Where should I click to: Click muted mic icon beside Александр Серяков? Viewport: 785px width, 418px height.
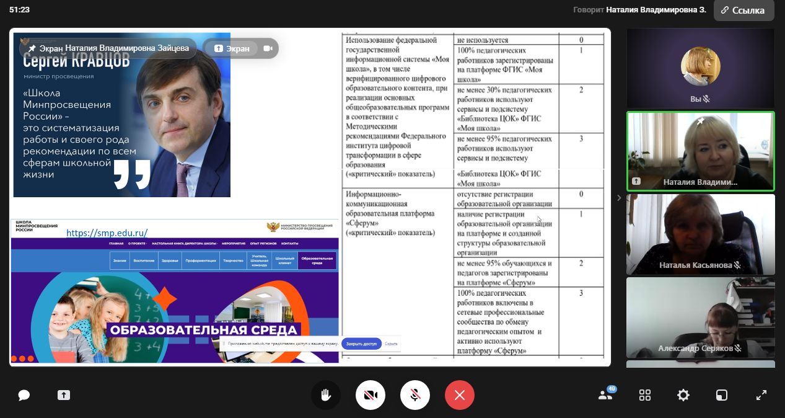[739, 349]
